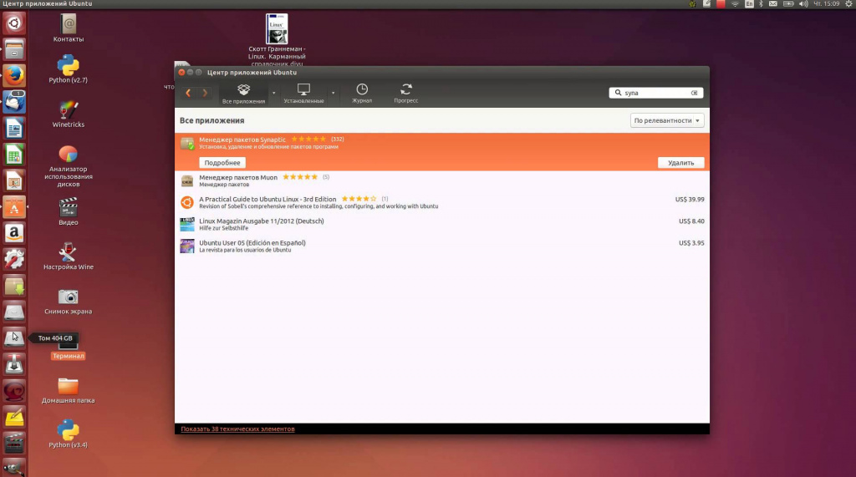Open the Все приложения section
Viewport: 856px width, 477px height.
tap(243, 94)
